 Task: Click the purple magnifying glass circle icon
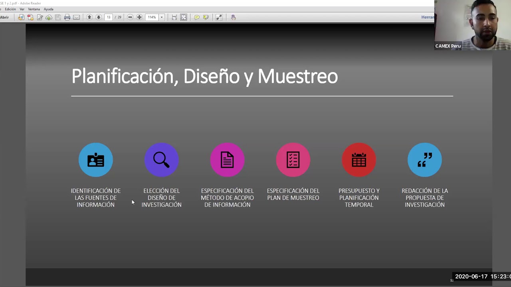click(161, 160)
